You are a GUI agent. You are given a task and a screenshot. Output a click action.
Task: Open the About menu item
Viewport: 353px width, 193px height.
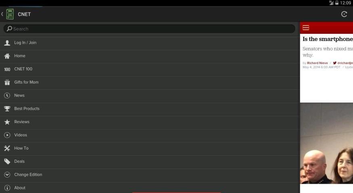(x=150, y=188)
